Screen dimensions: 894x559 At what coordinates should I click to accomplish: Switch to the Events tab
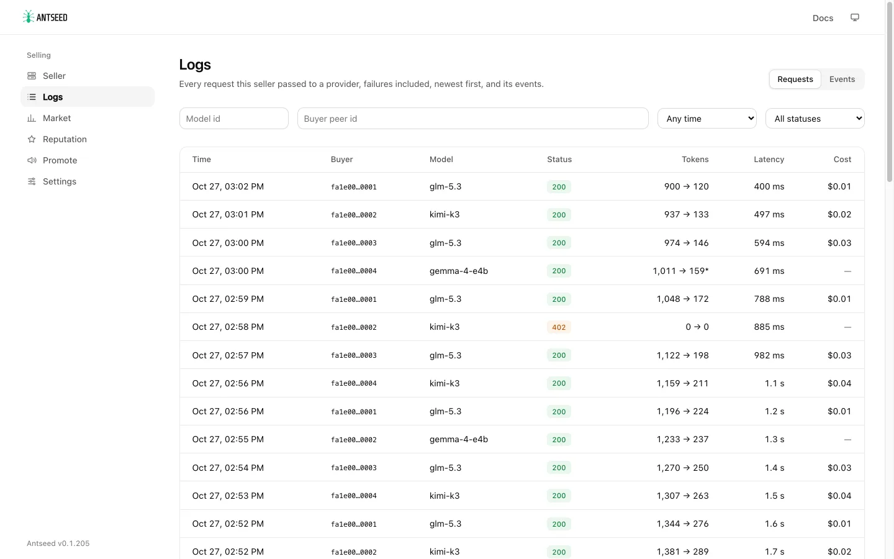coord(842,80)
